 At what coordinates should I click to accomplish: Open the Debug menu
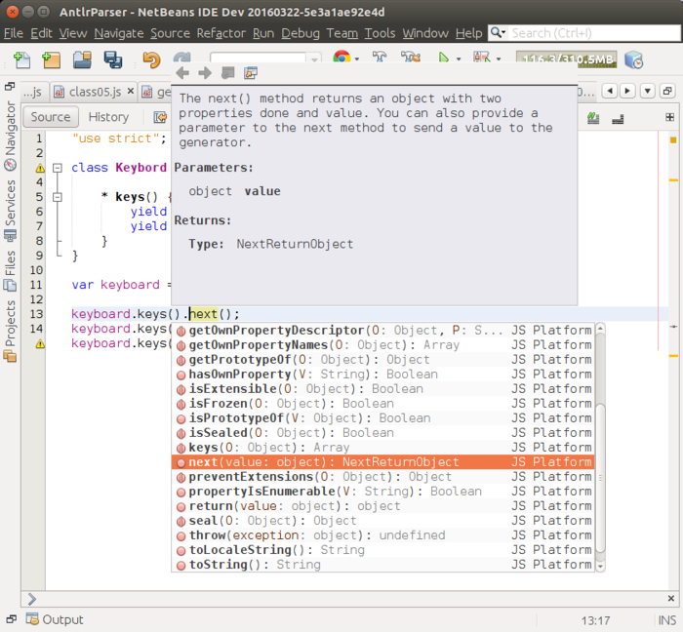[x=301, y=33]
